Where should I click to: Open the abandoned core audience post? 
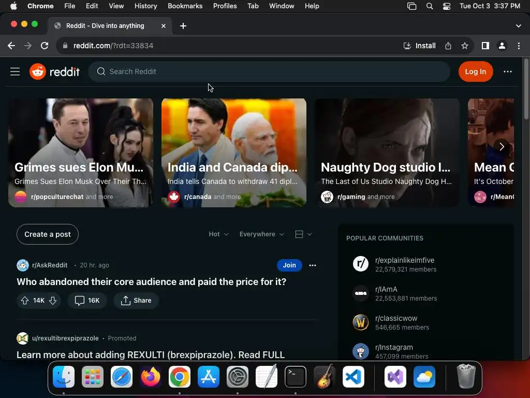152,281
